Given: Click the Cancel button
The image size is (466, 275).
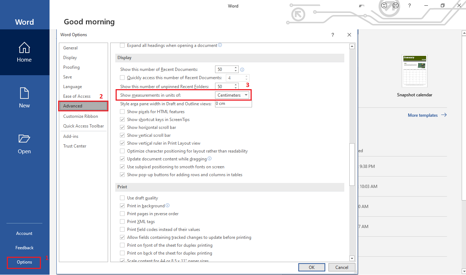Looking at the screenshot, I should [x=342, y=267].
